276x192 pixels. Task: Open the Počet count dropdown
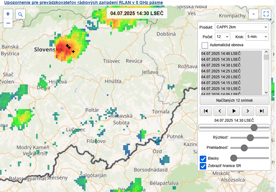click(x=223, y=37)
